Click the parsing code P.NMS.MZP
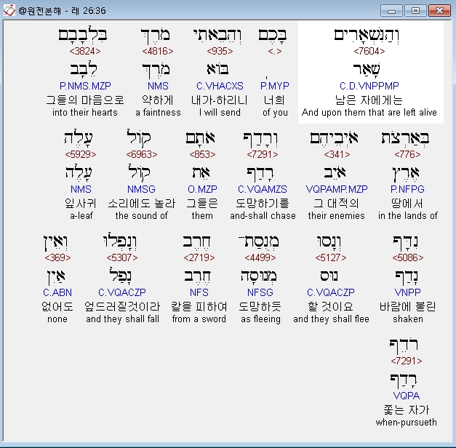The image size is (456, 448). click(84, 86)
